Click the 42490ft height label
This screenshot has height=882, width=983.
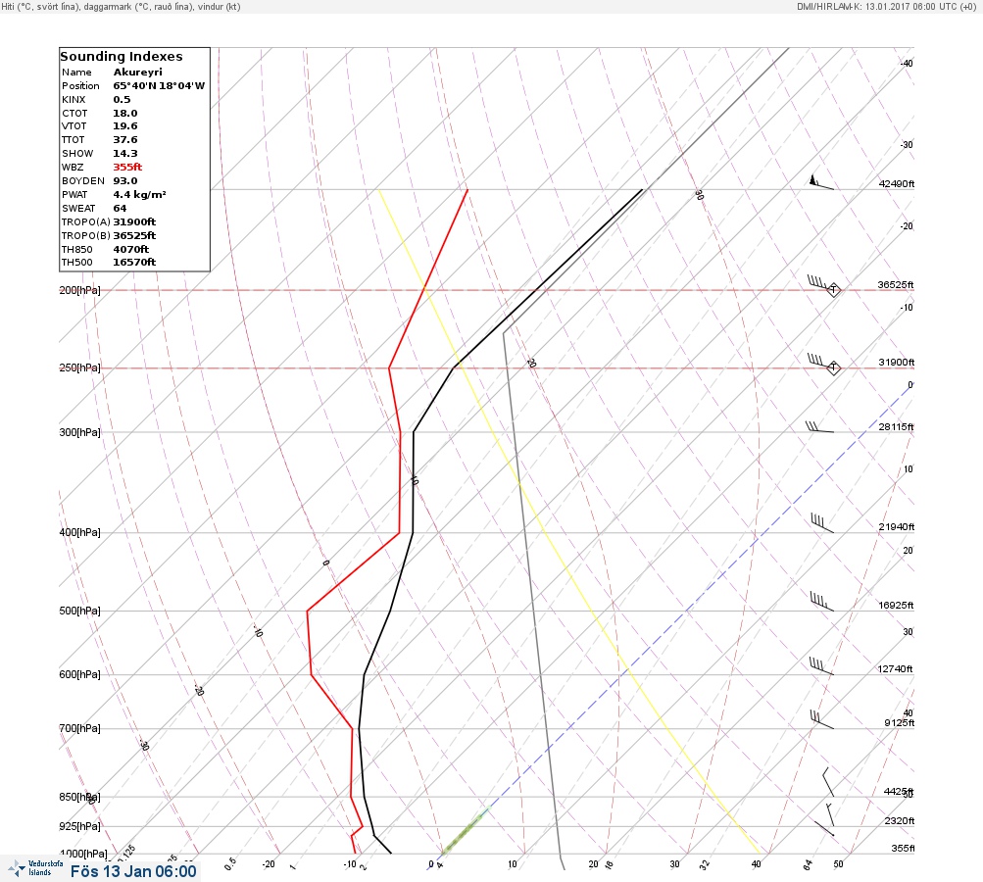point(896,184)
